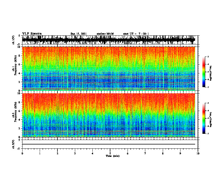Click the ch.2 spectrogram color scale bar
The height and width of the screenshot is (172, 223).
(x=204, y=118)
